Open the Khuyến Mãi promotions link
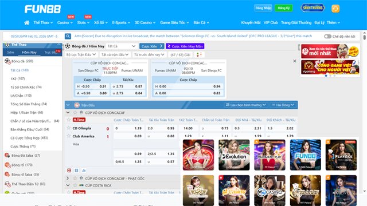 pyautogui.click(x=251, y=23)
